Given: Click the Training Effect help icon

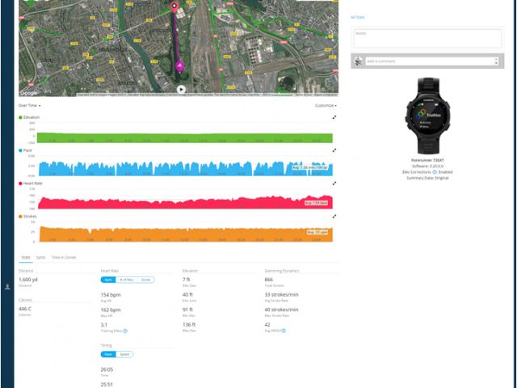Looking at the screenshot, I should pos(125,331).
